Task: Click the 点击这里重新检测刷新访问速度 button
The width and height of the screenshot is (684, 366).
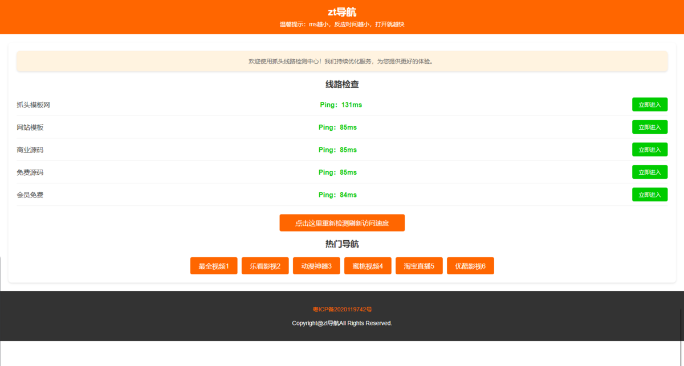Action: pyautogui.click(x=342, y=223)
